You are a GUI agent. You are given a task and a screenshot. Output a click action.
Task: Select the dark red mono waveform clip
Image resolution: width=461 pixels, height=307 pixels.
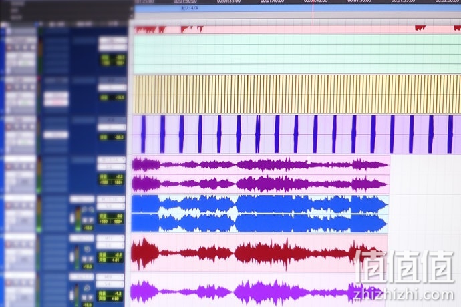(259, 253)
